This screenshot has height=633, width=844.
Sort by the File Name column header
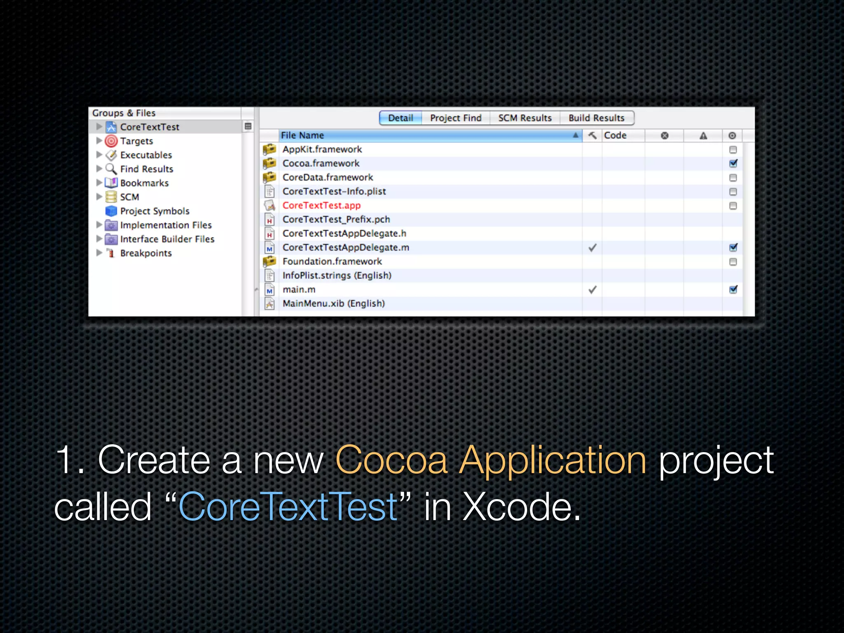pyautogui.click(x=430, y=136)
